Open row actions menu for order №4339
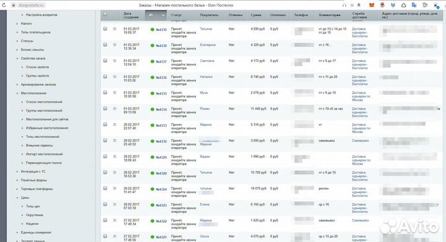Image resolution: width=446 pixels, height=242 pixels. [x=115, y=28]
